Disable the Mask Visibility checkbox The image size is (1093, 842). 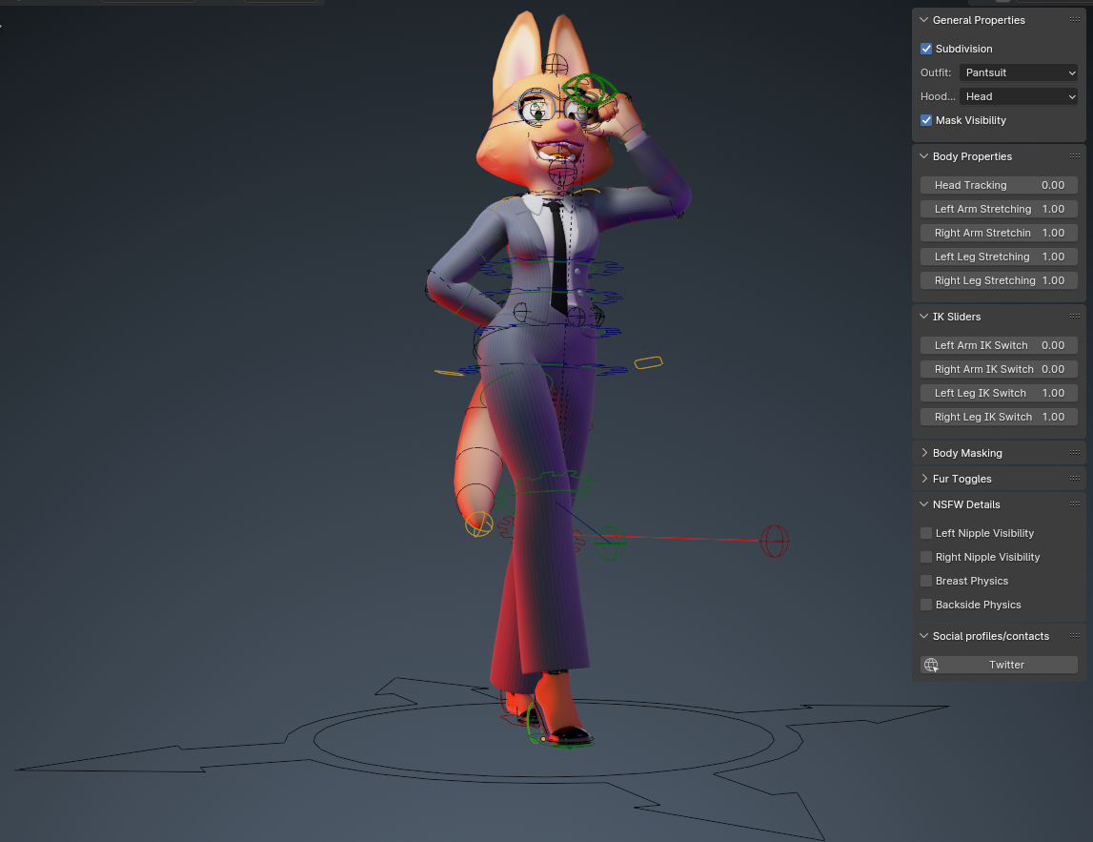coord(925,120)
